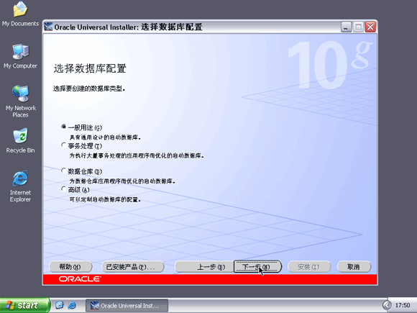Click the taskbar clock 17:50

(x=403, y=305)
